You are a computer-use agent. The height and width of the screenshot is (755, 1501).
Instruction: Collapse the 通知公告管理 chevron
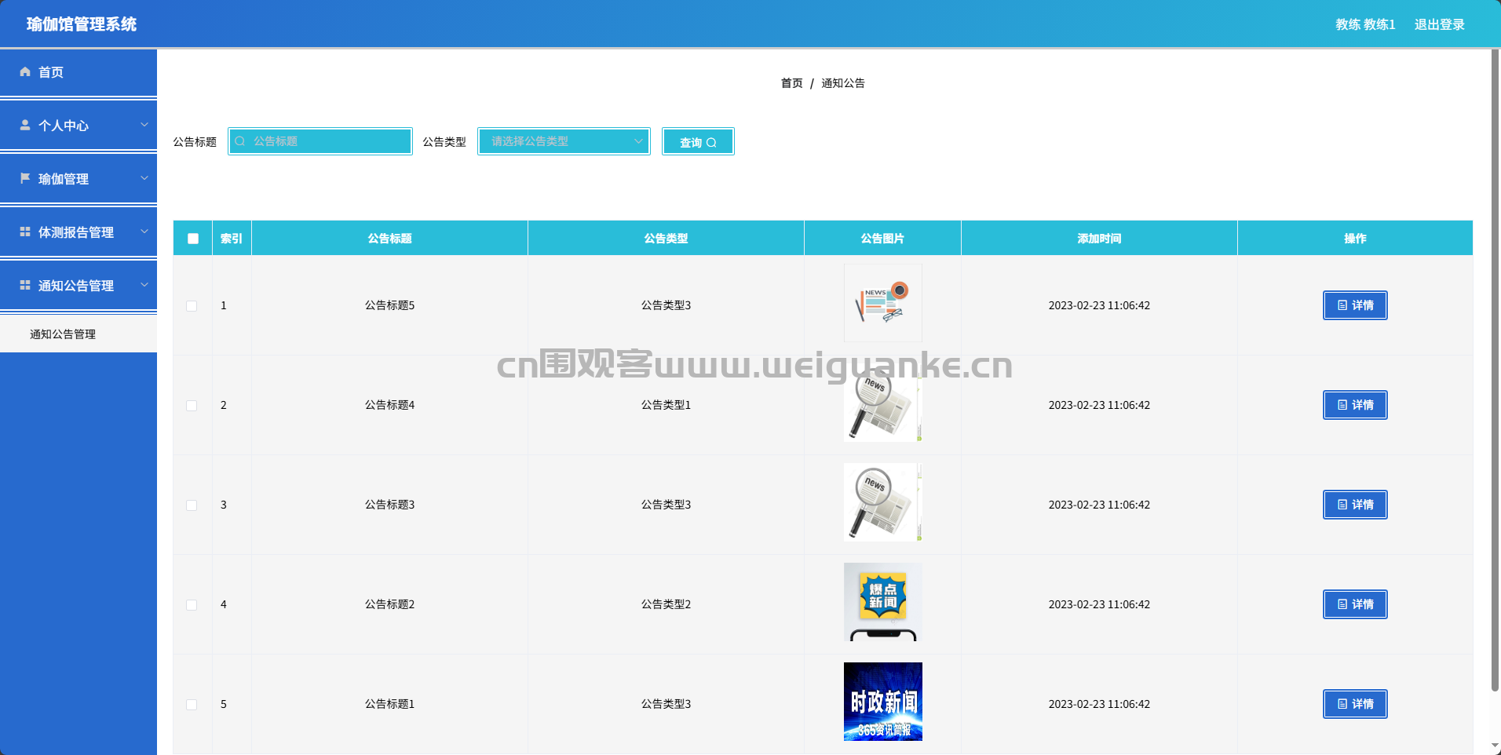[x=144, y=285]
